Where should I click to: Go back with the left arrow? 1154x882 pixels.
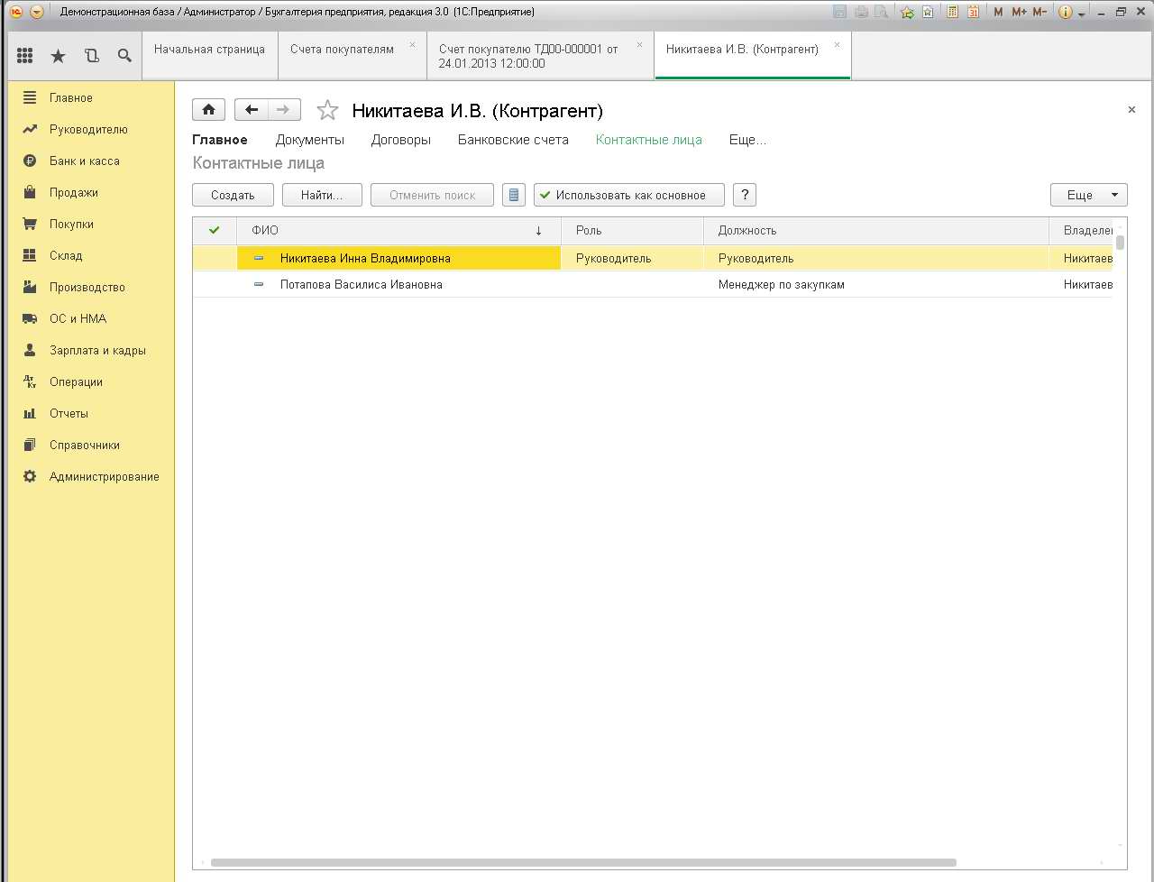pos(252,110)
